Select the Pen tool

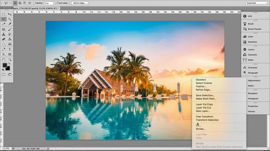pos(4,49)
